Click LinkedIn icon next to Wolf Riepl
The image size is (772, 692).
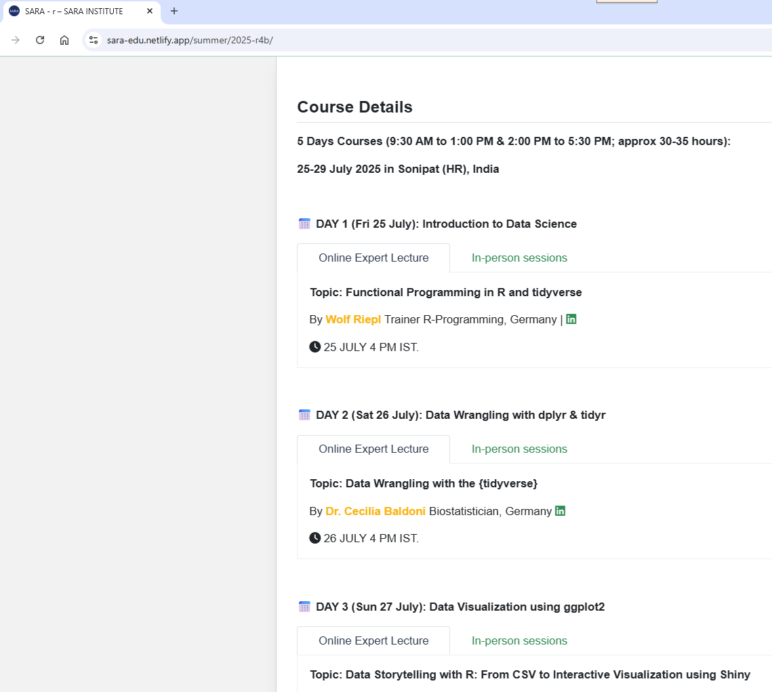[x=571, y=319]
